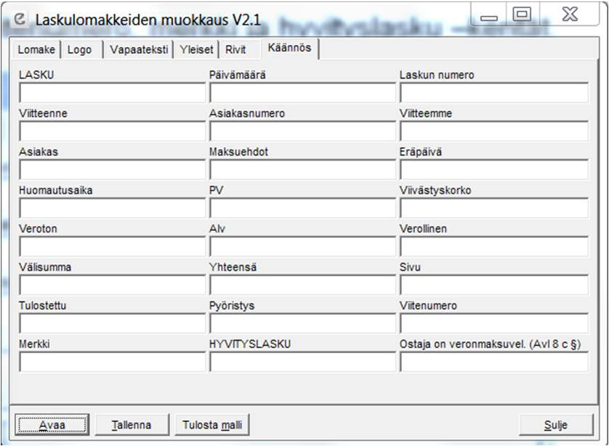The height and width of the screenshot is (446, 609).
Task: Focus the Pyöristys text field
Action: [x=302, y=323]
